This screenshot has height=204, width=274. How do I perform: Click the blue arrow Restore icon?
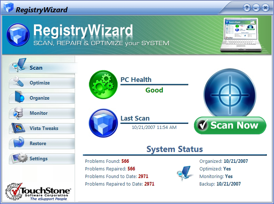click(19, 142)
